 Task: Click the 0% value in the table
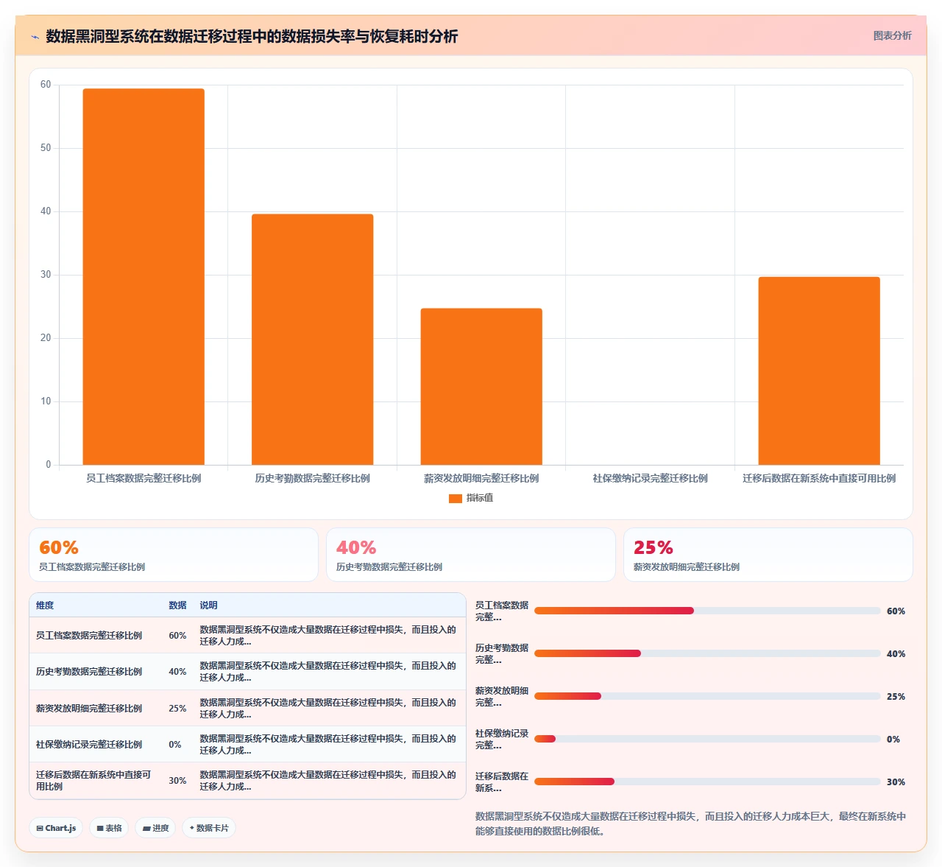click(175, 745)
